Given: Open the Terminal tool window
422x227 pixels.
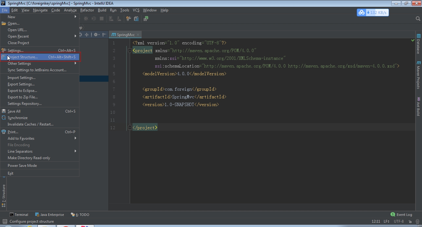Looking at the screenshot, I should pyautogui.click(x=19, y=215).
